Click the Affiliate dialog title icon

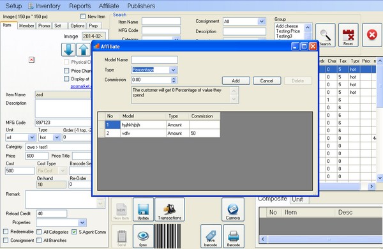(x=97, y=46)
